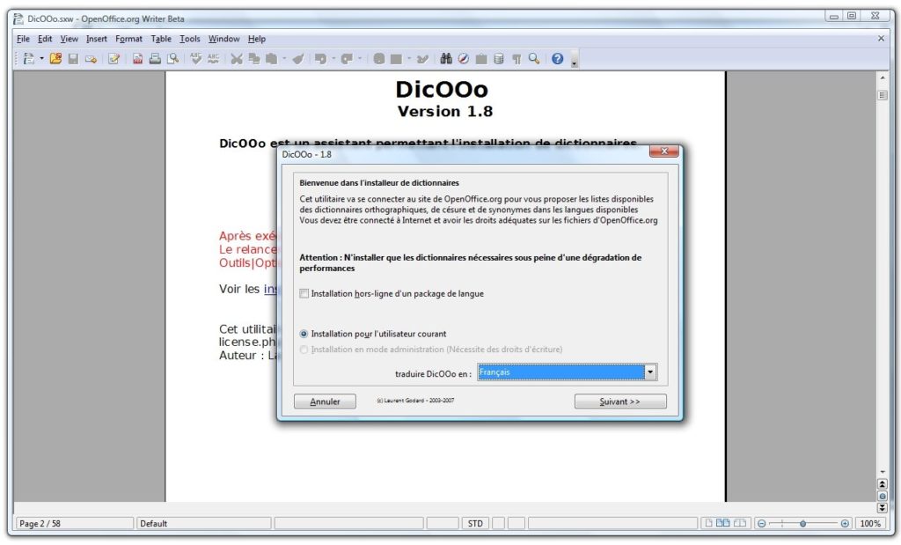Open a file with the Open folder icon
This screenshot has width=901, height=545.
tap(55, 59)
